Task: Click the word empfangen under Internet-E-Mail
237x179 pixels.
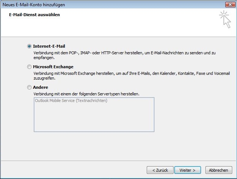Action: (x=44, y=58)
